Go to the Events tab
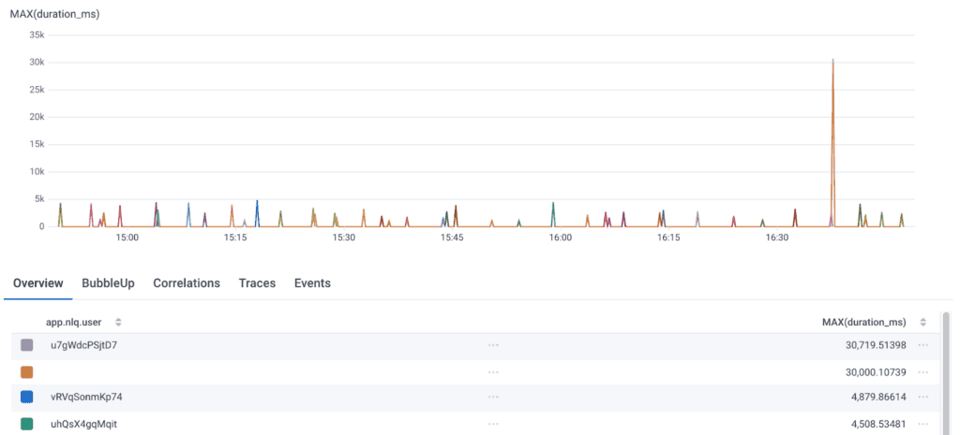Image resolution: width=960 pixels, height=435 pixels. pyautogui.click(x=312, y=283)
